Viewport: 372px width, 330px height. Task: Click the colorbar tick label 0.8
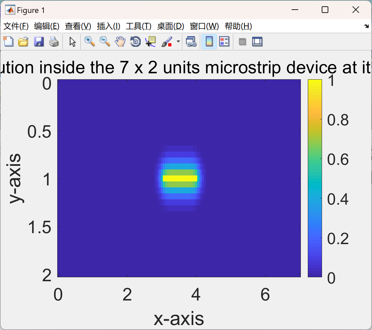tap(338, 120)
